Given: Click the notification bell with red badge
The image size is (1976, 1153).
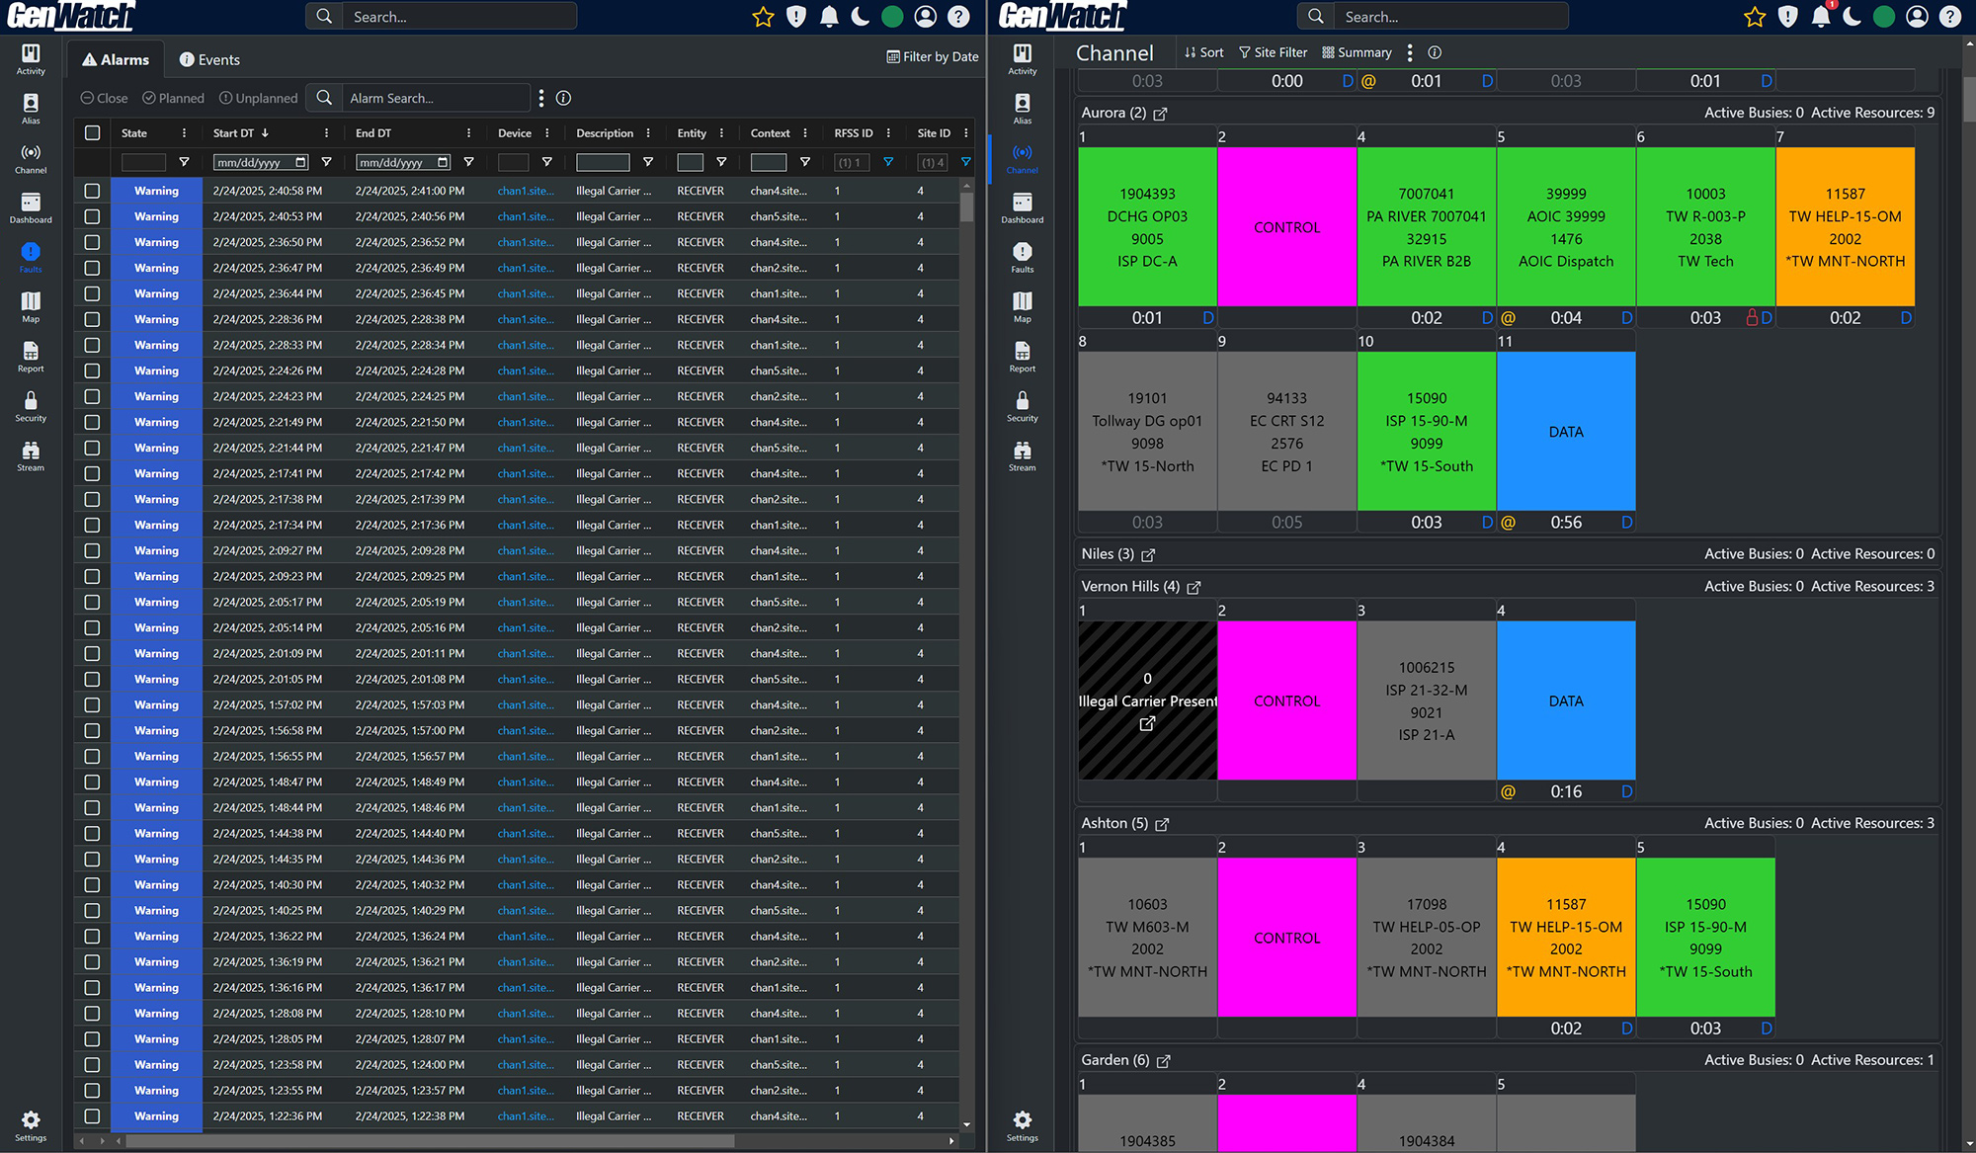Looking at the screenshot, I should coord(1821,16).
